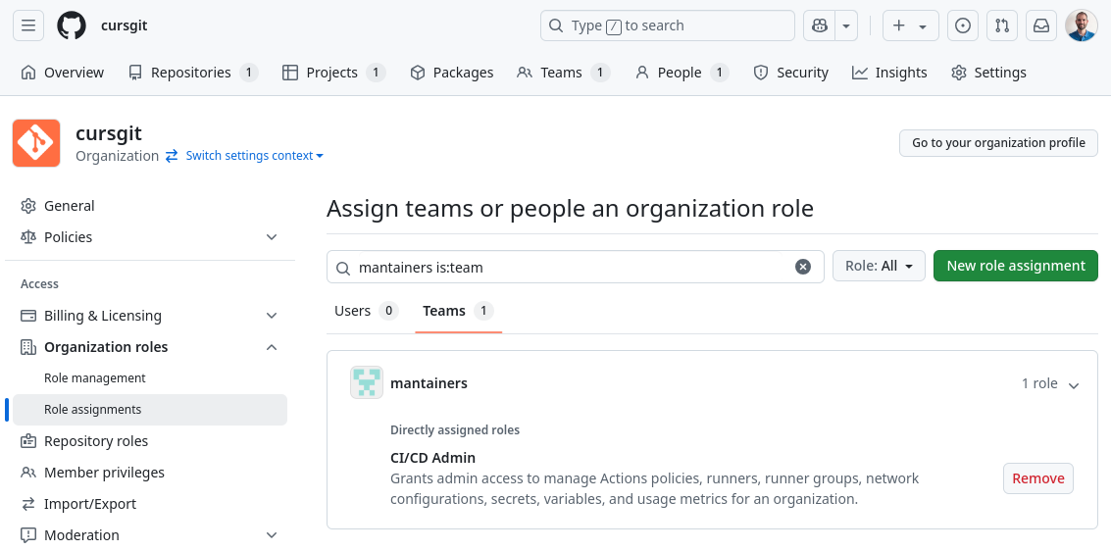
Task: Open the Pull requests icon in header
Action: click(1002, 25)
